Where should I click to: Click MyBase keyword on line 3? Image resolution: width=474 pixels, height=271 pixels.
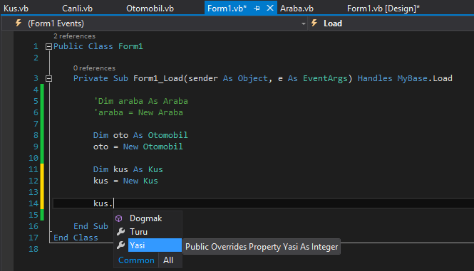pos(412,78)
